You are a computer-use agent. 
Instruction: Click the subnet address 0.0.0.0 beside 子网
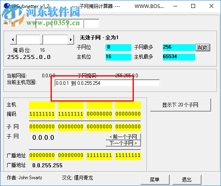tap(43, 137)
